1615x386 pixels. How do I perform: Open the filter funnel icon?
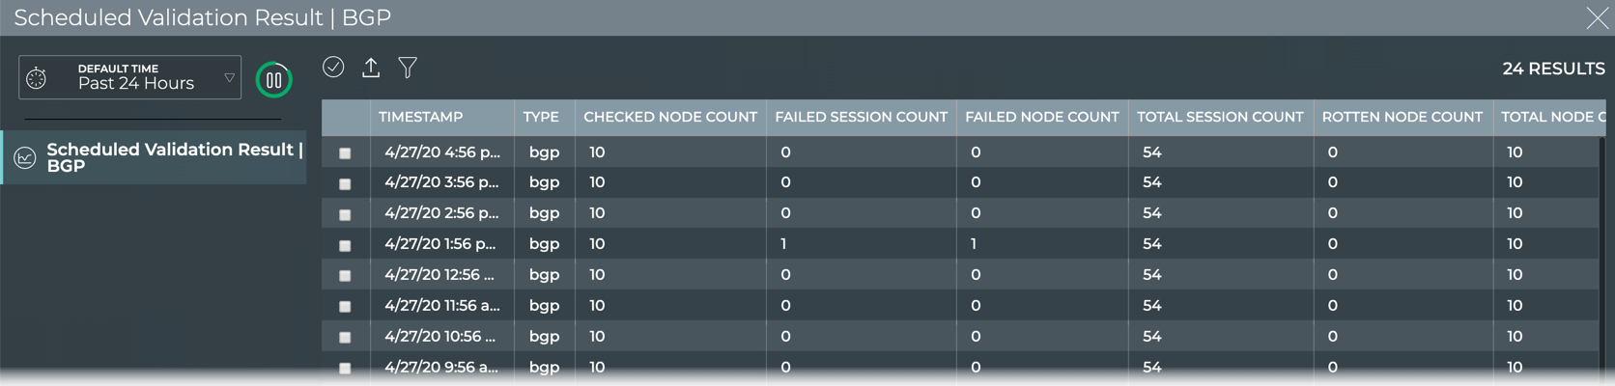click(408, 68)
